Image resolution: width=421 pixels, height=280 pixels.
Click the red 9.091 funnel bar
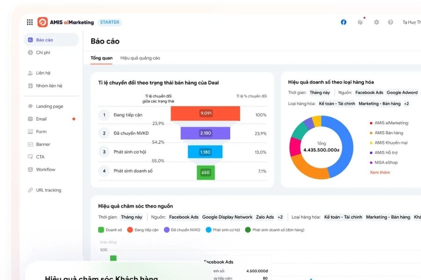(205, 113)
